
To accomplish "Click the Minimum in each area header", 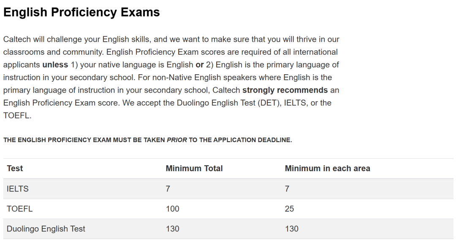I will pyautogui.click(x=328, y=169).
